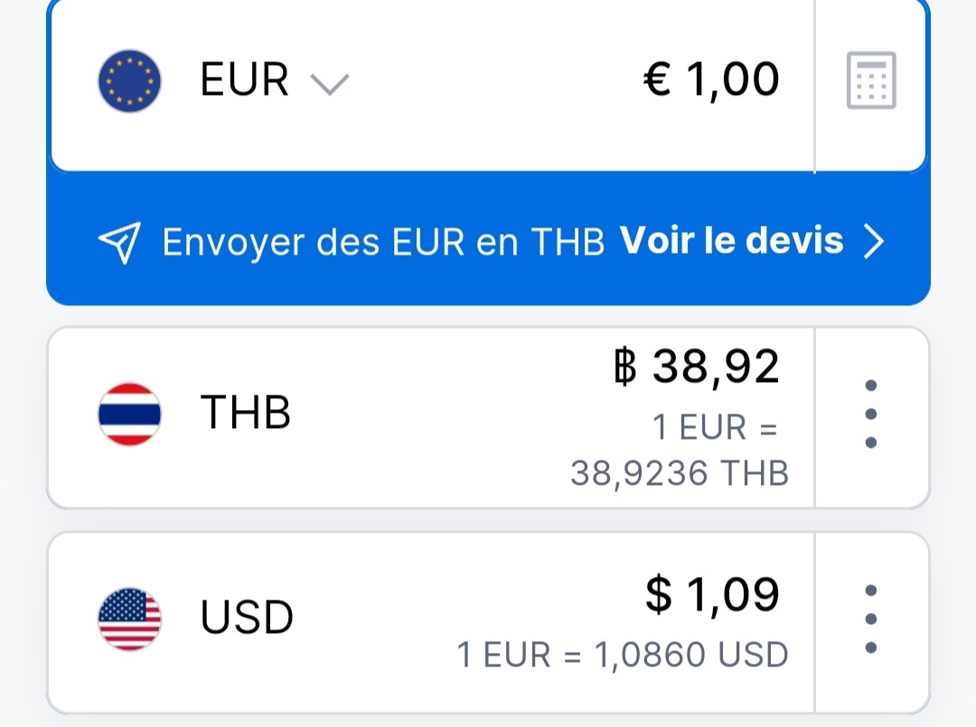Tap the € symbol in amount field
976x727 pixels.
pyautogui.click(x=657, y=79)
